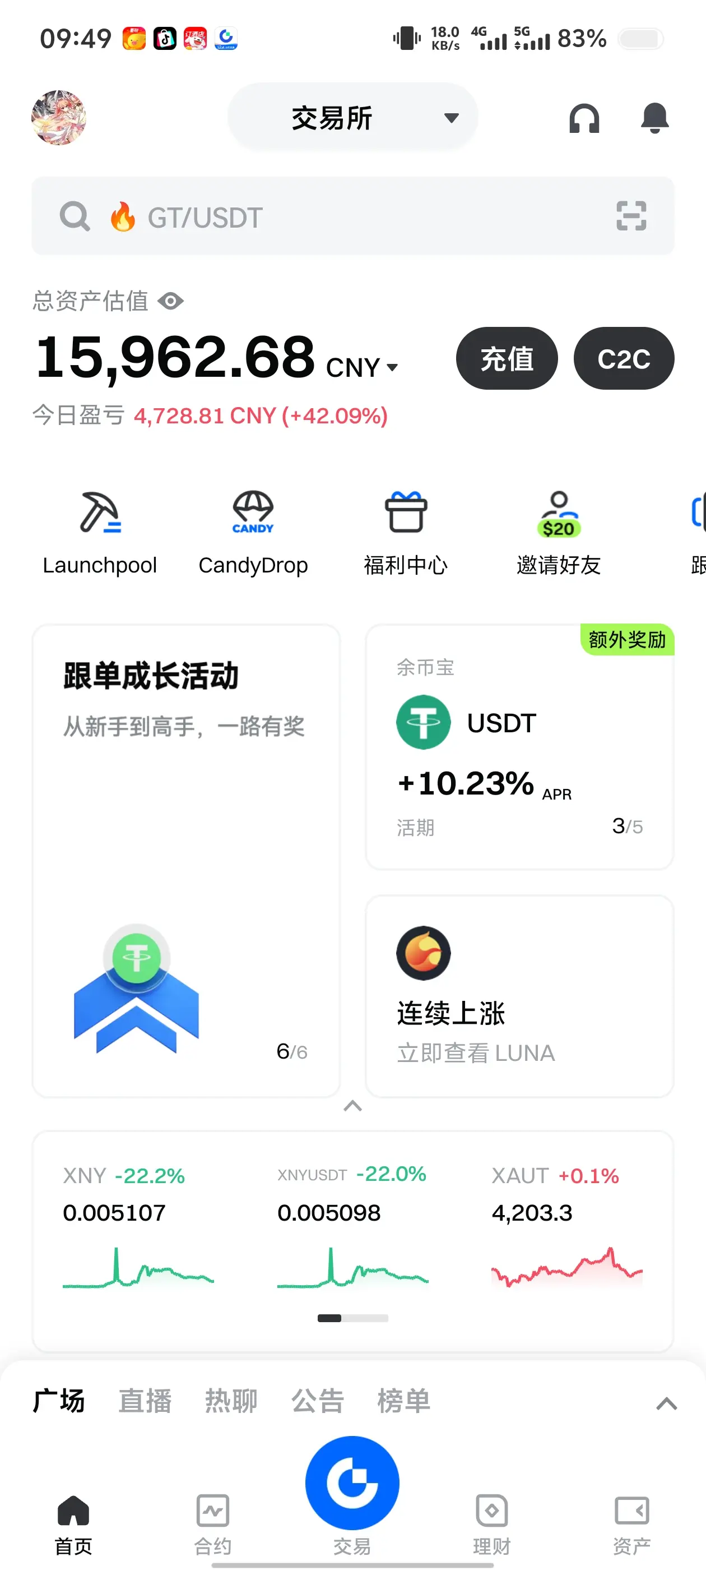The image size is (706, 1570).
Task: Tap the GT/USDT search field
Action: (352, 216)
